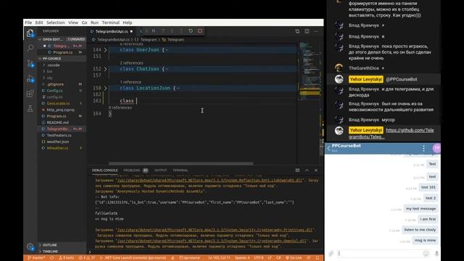Image resolution: width=464 pixels, height=261 pixels.
Task: Switch to the Terminal panel tab
Action: point(181,170)
